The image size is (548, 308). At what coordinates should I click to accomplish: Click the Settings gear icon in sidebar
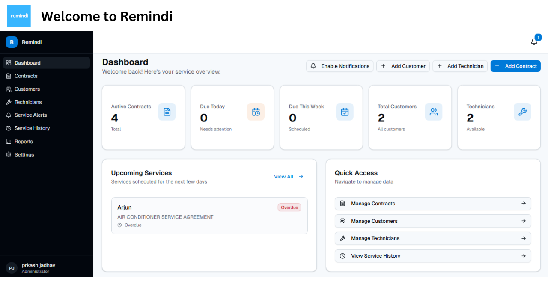point(9,154)
